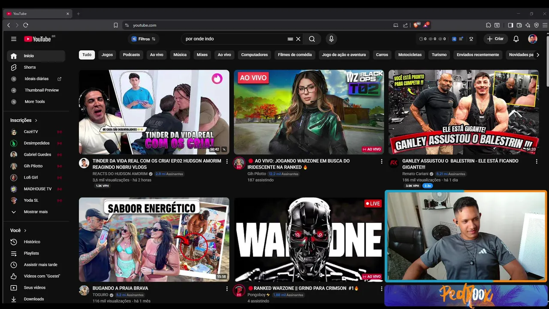This screenshot has width=549, height=309.
Task: Click the Brave Rewards triangle icon
Action: [426, 25]
